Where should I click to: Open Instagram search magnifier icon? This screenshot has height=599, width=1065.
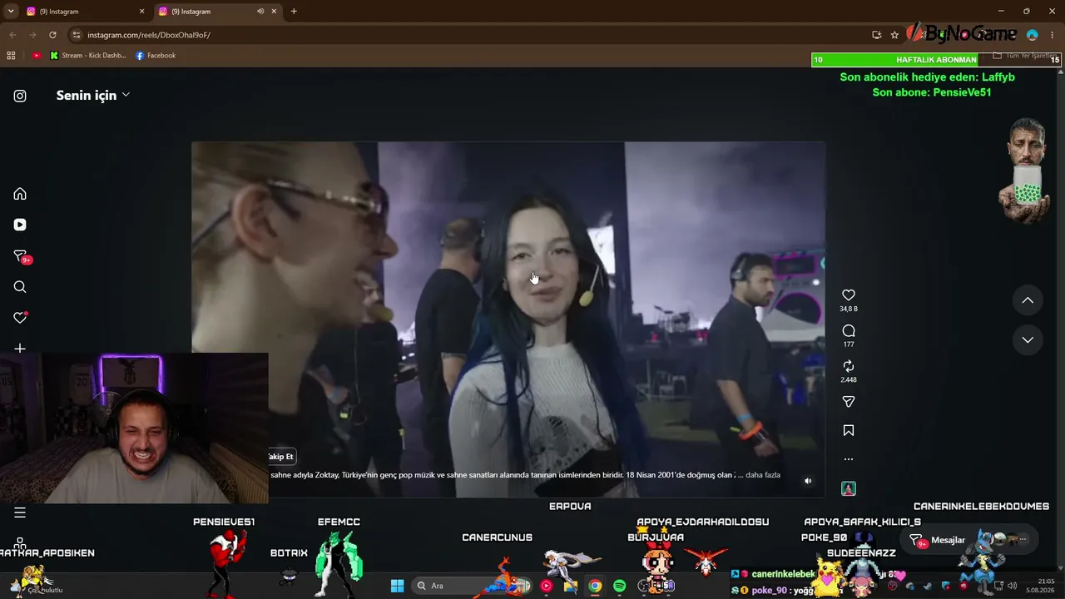(x=20, y=287)
